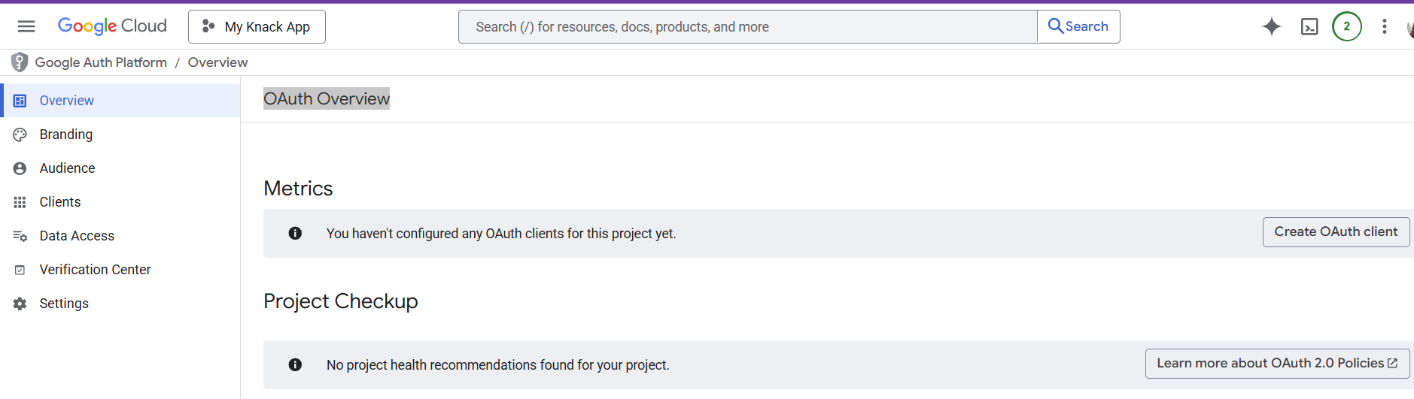Click the Metrics heading
1414x399 pixels.
click(x=298, y=189)
